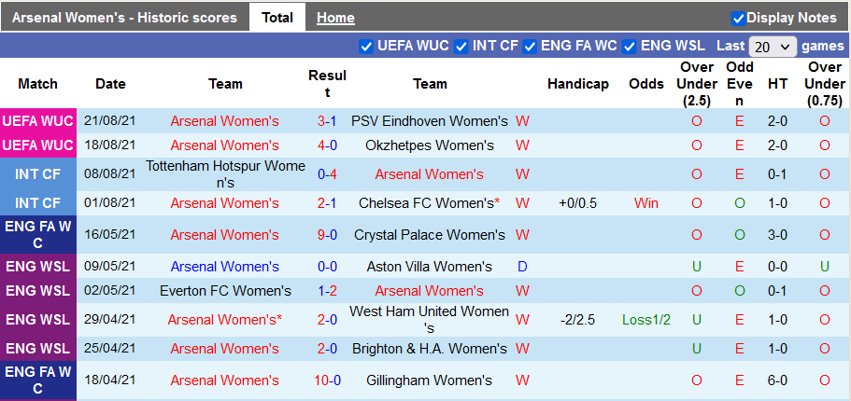The height and width of the screenshot is (401, 851).
Task: Open Okzhetpes Women's team page
Action: (x=430, y=145)
